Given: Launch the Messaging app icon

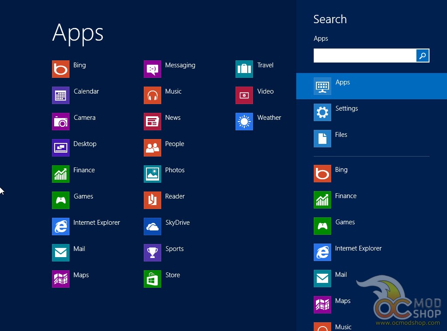Looking at the screenshot, I should point(152,69).
